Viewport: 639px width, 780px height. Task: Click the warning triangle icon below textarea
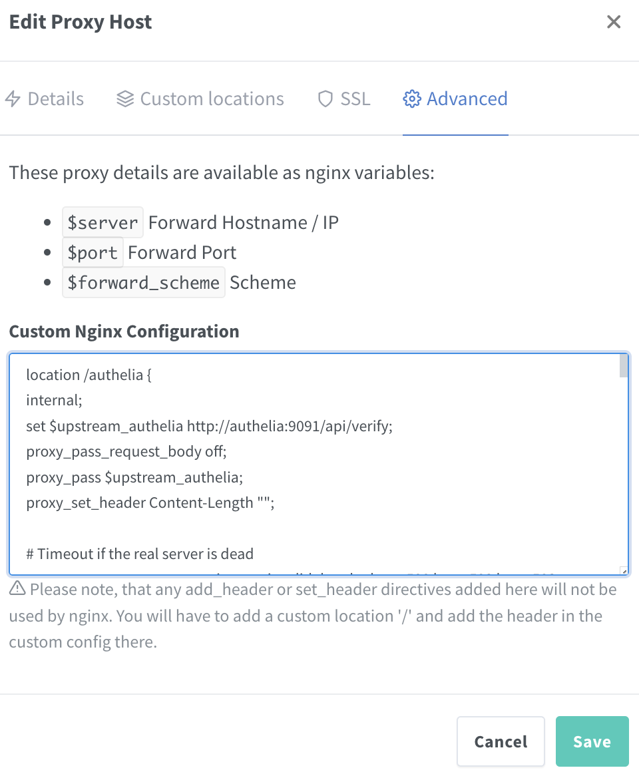[17, 588]
